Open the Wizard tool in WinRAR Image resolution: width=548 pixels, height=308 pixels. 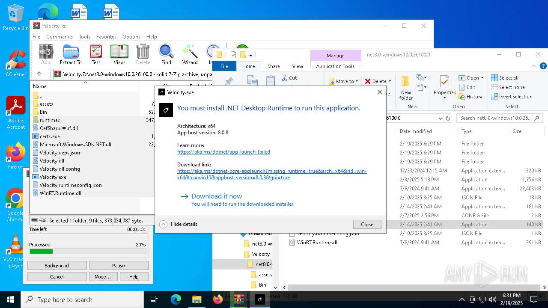tap(190, 54)
